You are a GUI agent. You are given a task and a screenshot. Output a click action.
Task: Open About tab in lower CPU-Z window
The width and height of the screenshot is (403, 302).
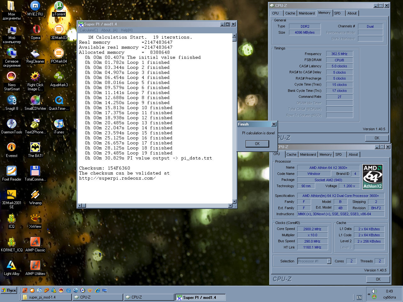[x=353, y=154]
